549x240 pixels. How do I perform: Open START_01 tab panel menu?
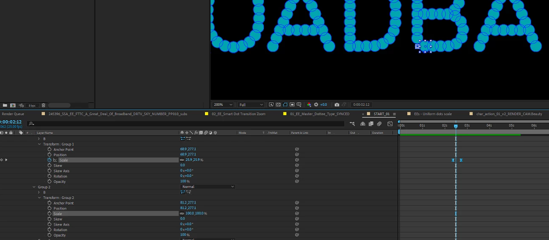coord(394,114)
